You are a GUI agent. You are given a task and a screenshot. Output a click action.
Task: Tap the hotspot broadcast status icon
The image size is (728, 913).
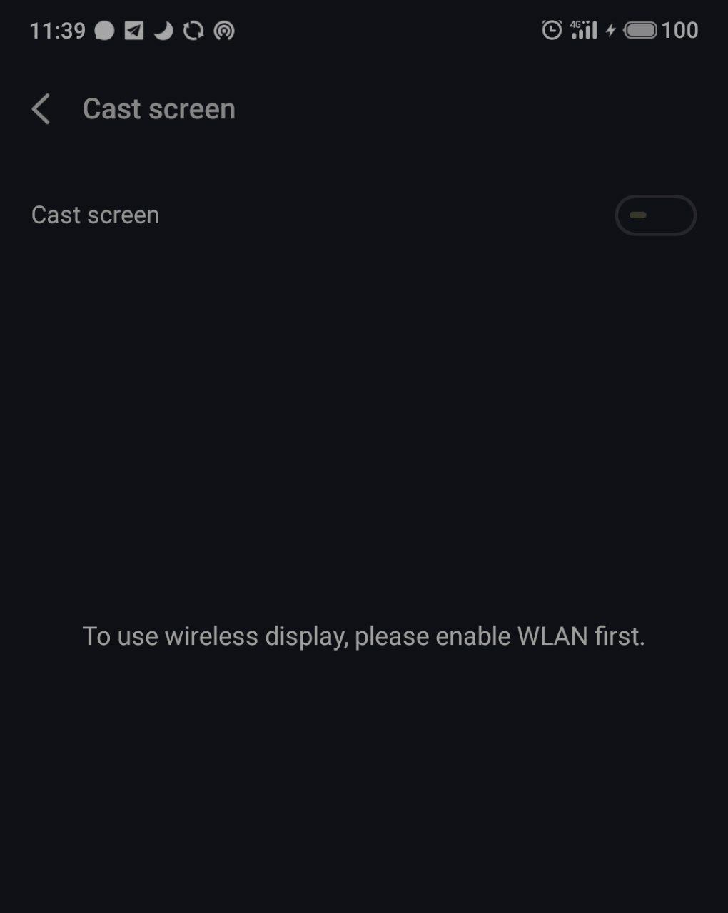[x=224, y=31]
